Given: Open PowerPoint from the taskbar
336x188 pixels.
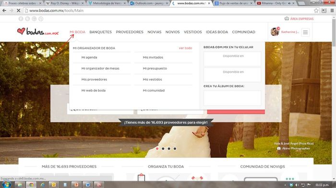Looking at the screenshot, I should pyautogui.click(x=76, y=185).
